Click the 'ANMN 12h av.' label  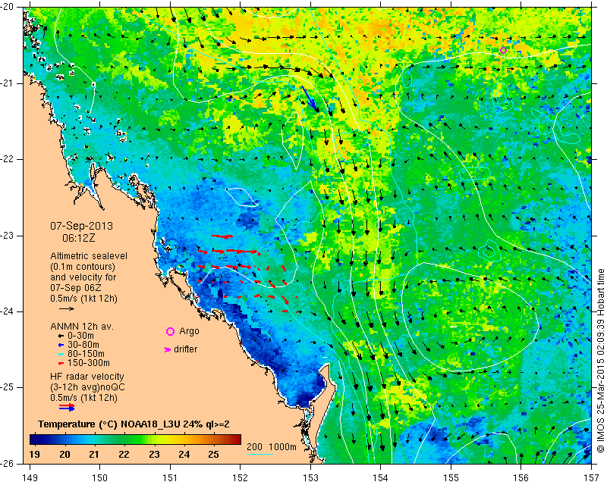point(82,327)
